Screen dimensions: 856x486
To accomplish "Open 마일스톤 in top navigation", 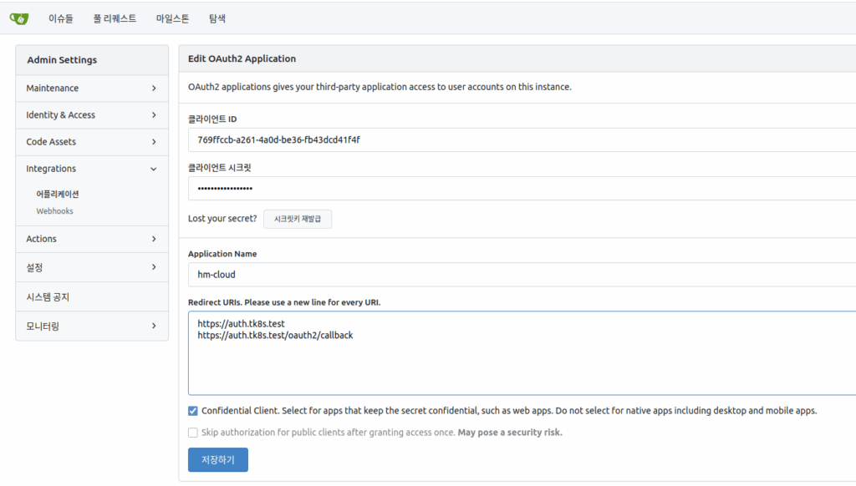I will coord(172,18).
